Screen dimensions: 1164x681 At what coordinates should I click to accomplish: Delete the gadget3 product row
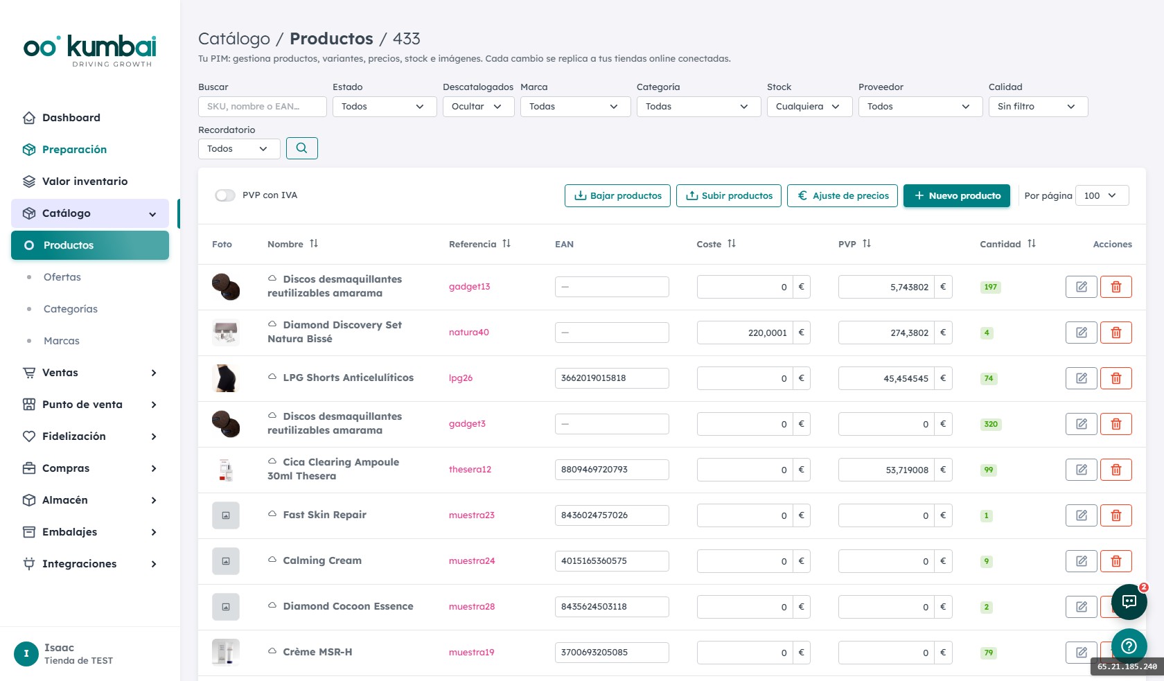click(x=1115, y=424)
